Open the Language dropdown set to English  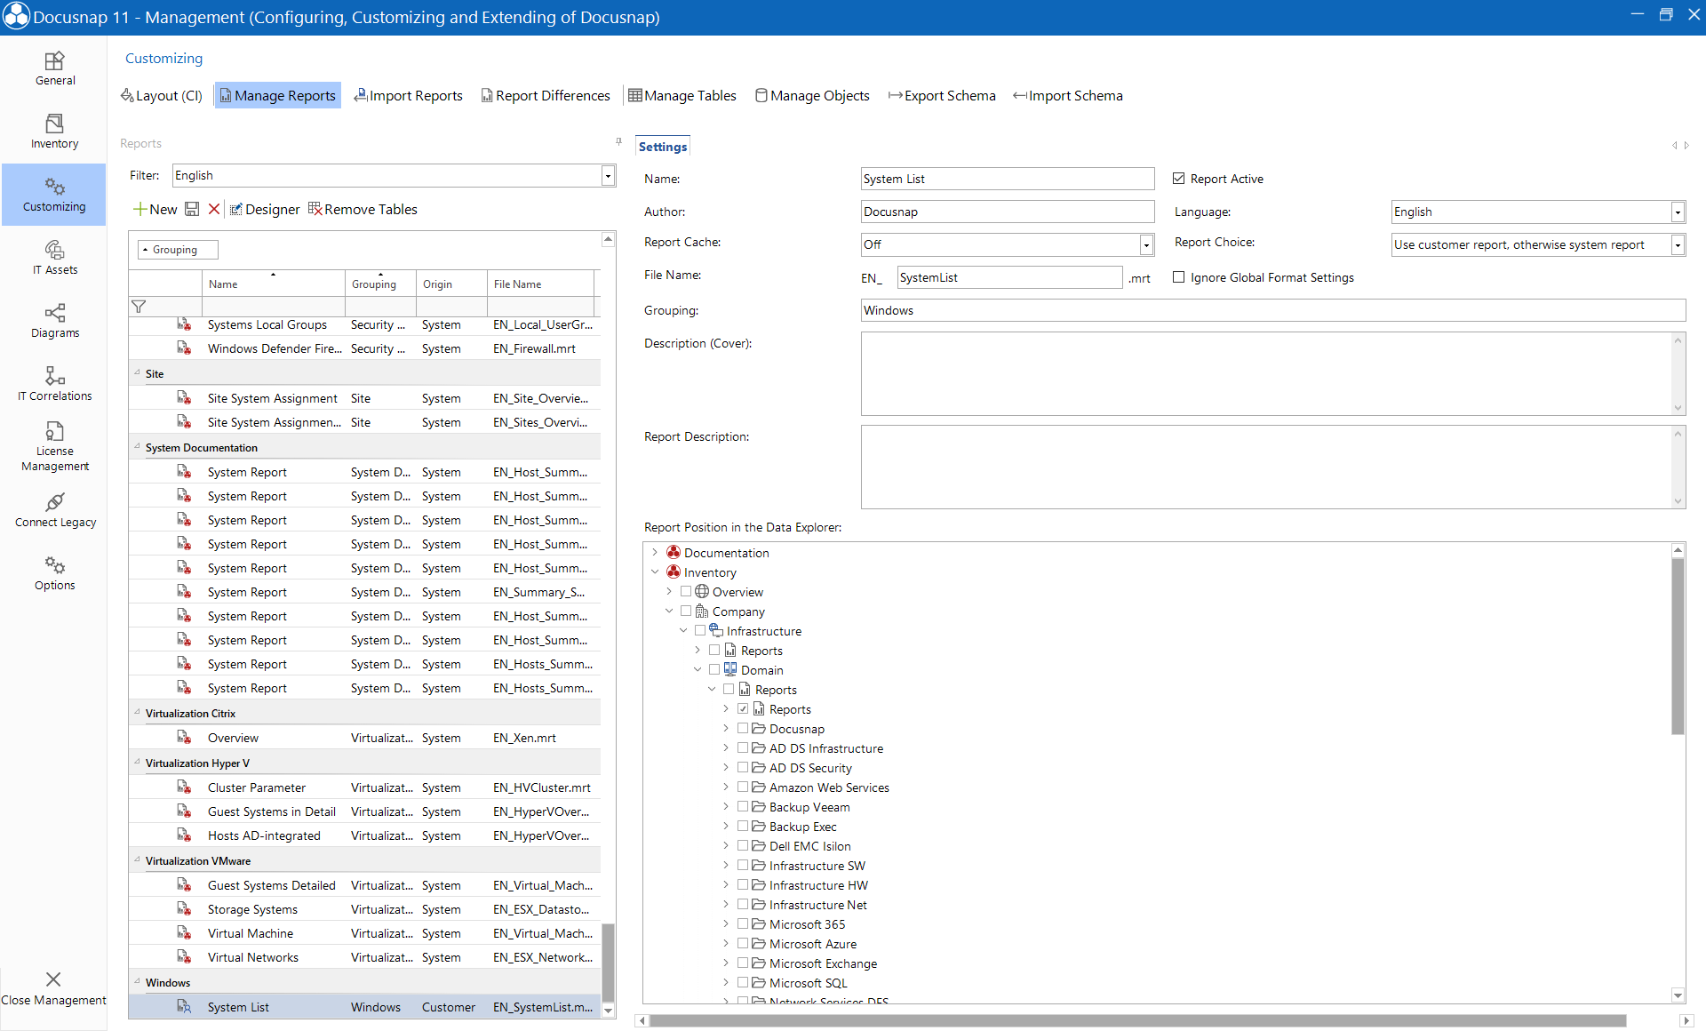(1678, 212)
